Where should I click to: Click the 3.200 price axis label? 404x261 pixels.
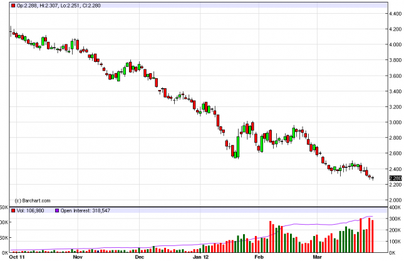click(395, 107)
